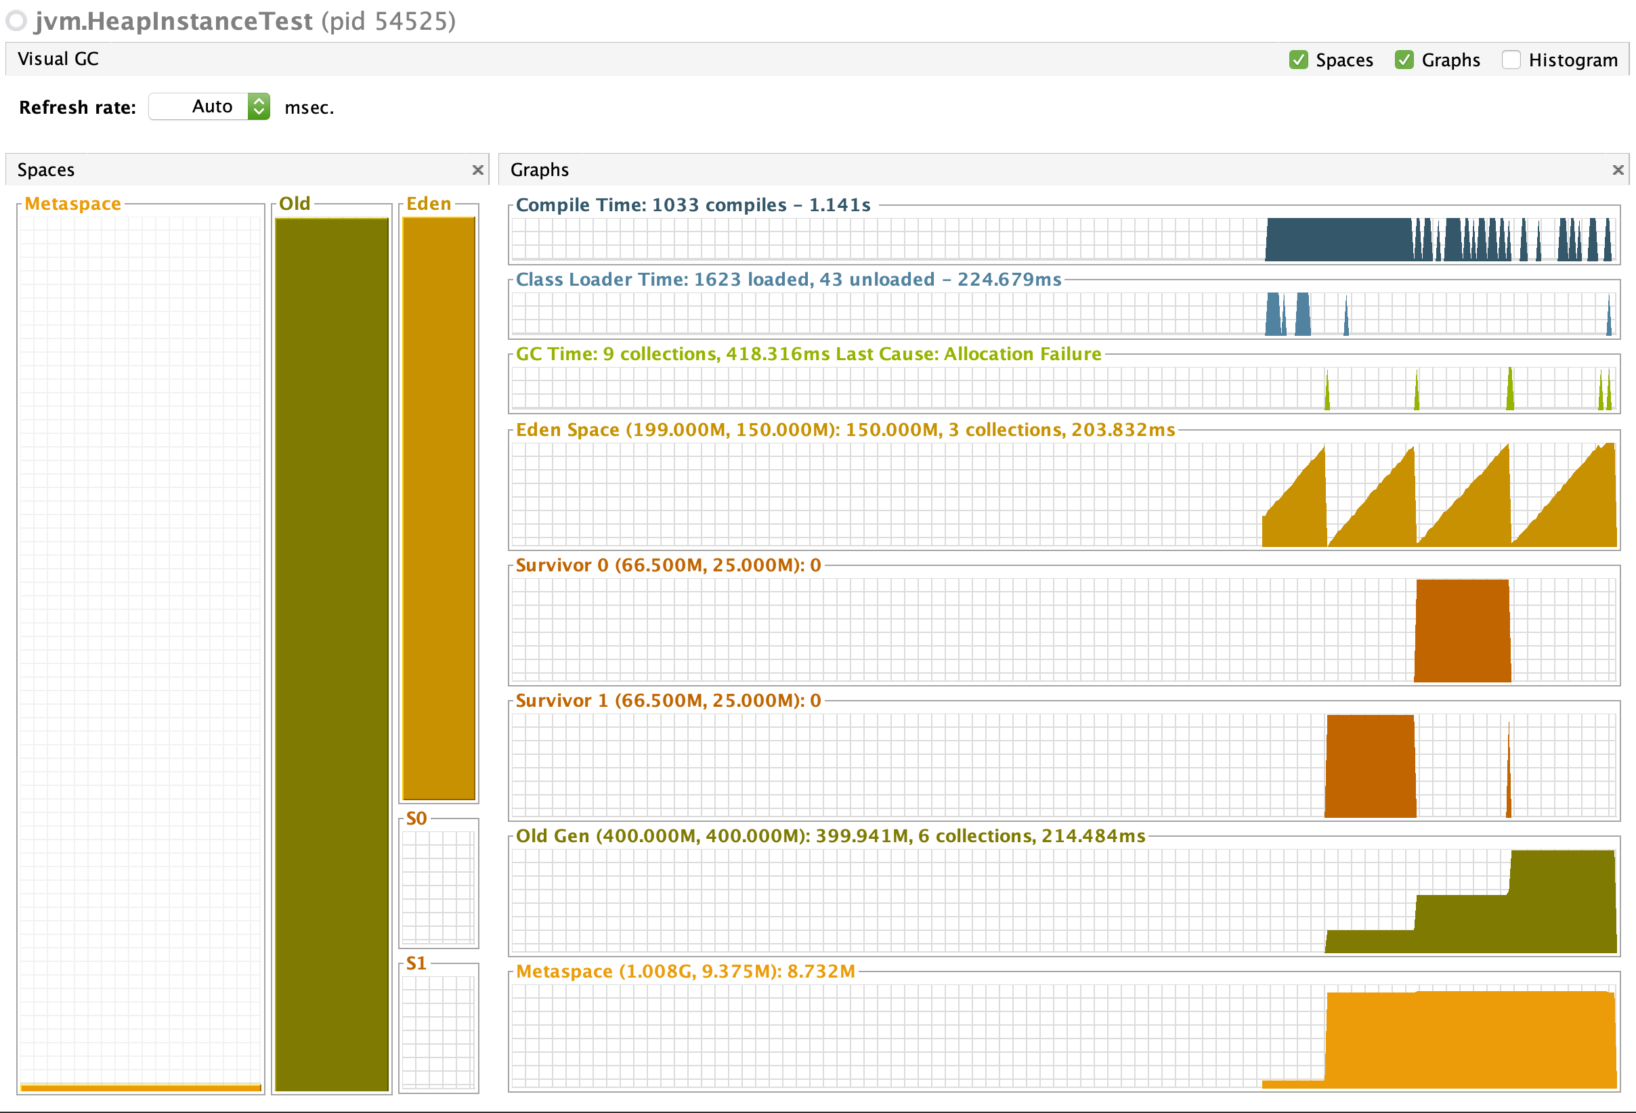Close the Graphs panel
Viewport: 1636px width, 1113px height.
click(x=1618, y=170)
